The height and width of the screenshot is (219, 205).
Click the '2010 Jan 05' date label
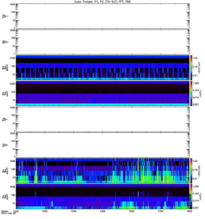(8, 214)
